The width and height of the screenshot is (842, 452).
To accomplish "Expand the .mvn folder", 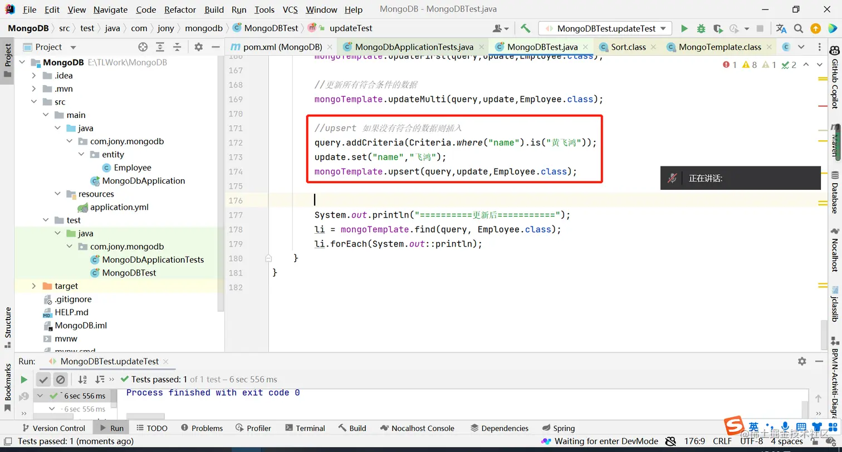I will [x=34, y=89].
